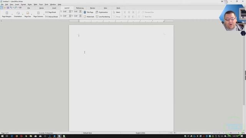Expand the Page Margins dropdown arrow
The image size is (246, 138).
pos(12,15)
